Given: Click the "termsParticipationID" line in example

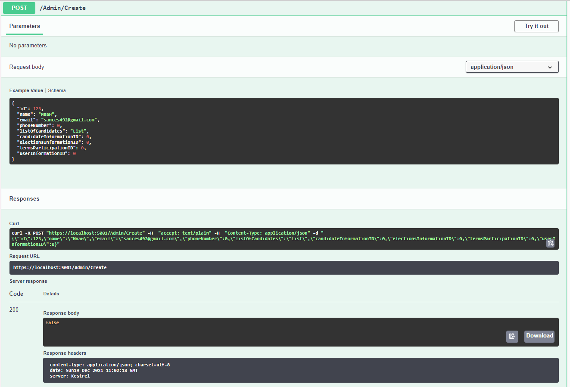Looking at the screenshot, I should pos(51,148).
